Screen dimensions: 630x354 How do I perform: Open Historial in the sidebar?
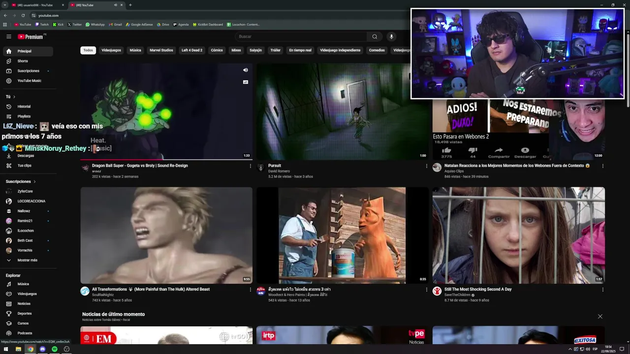coord(28,107)
